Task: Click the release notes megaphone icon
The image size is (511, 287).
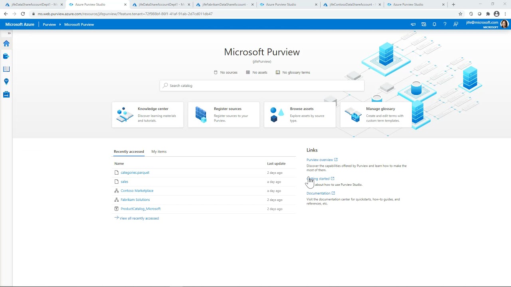Action: (413, 24)
